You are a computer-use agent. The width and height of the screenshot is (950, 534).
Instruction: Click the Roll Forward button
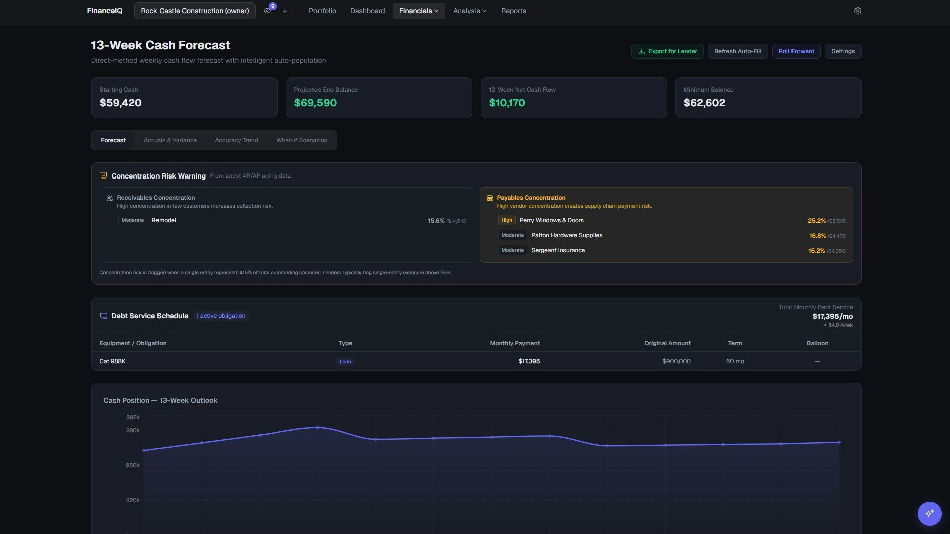pyautogui.click(x=796, y=51)
